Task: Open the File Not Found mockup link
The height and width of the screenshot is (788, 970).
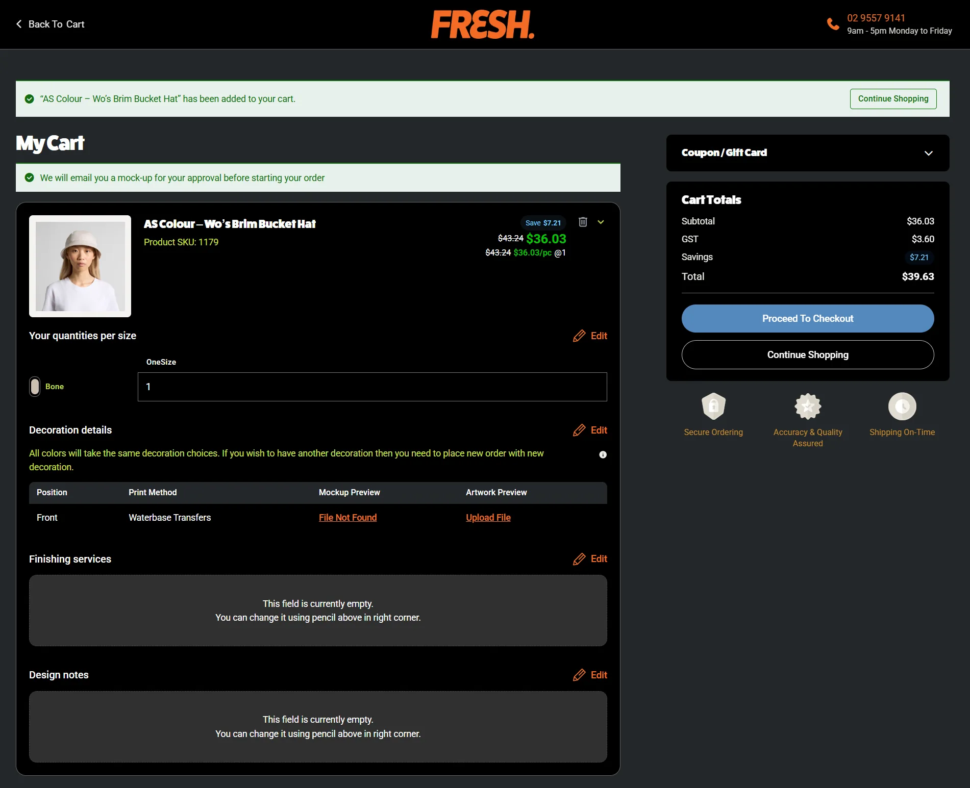Action: point(347,517)
